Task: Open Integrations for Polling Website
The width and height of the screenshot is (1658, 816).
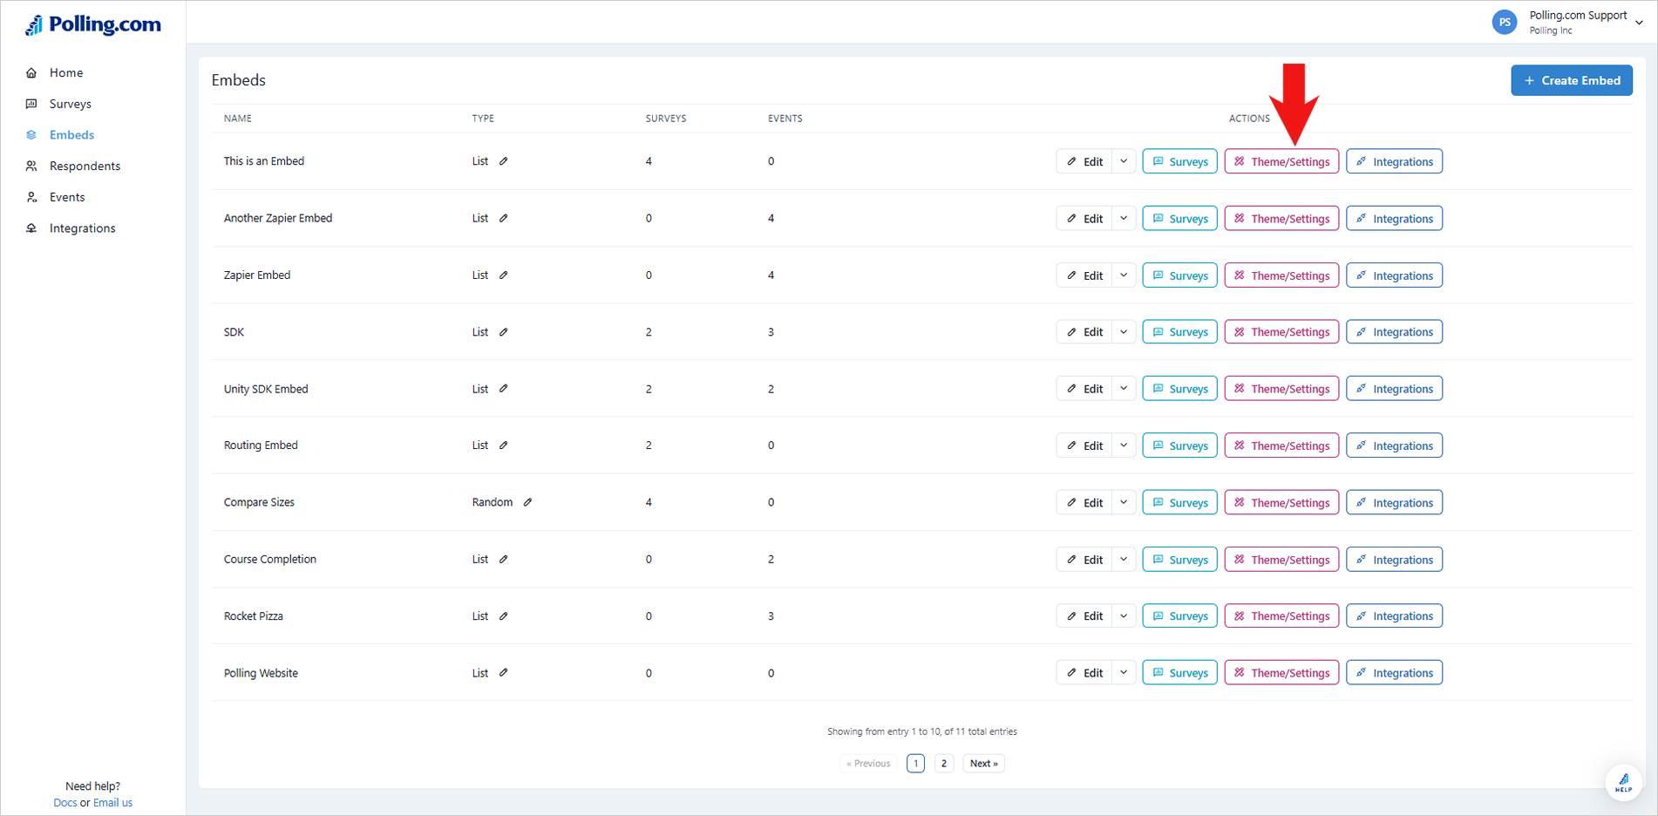Action: (x=1394, y=673)
